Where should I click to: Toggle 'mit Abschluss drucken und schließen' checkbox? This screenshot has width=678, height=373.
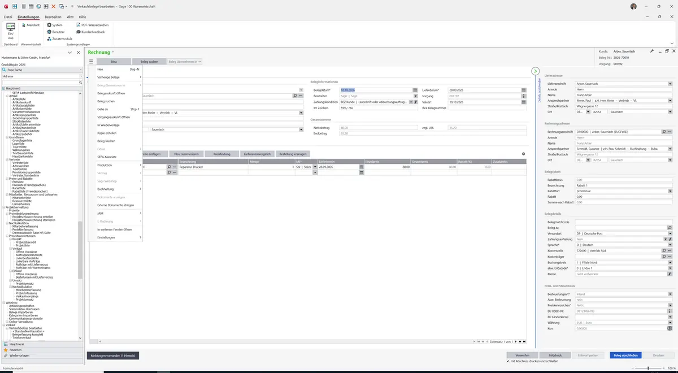tap(507, 361)
